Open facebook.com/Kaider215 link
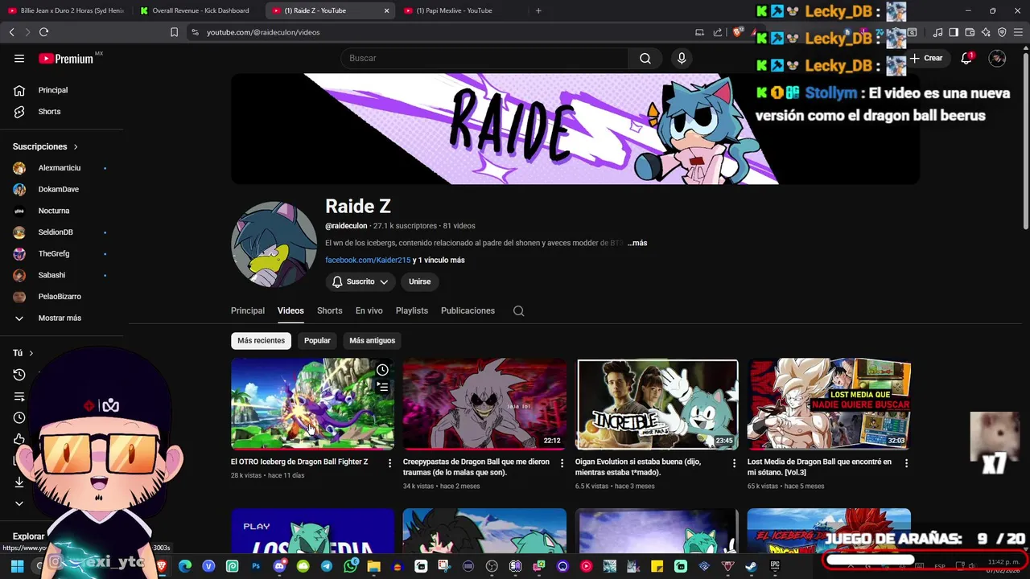Image resolution: width=1030 pixels, height=579 pixels. tap(368, 261)
